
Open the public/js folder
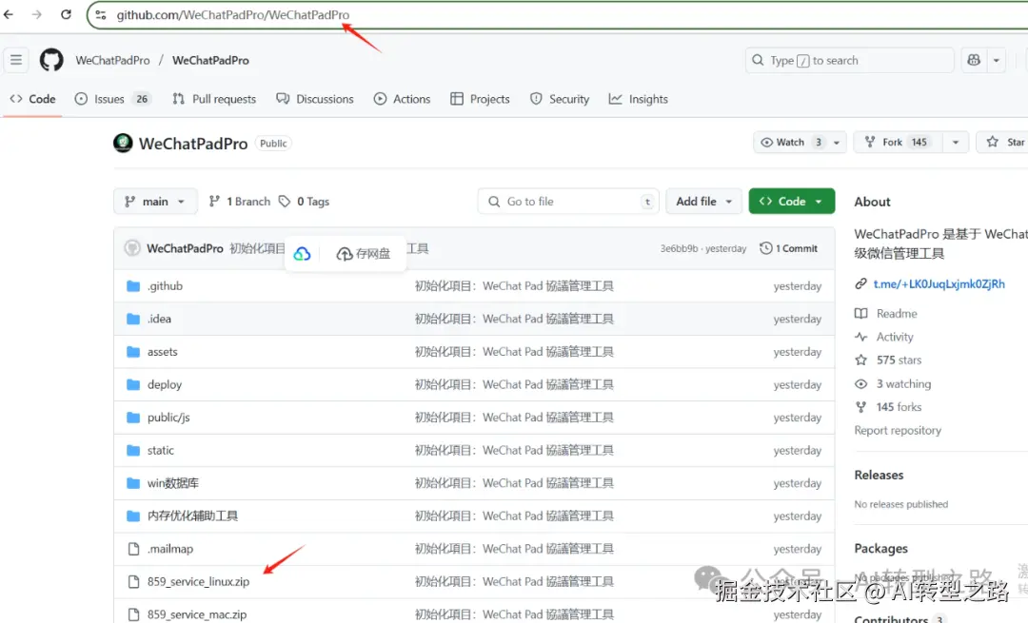tap(168, 418)
